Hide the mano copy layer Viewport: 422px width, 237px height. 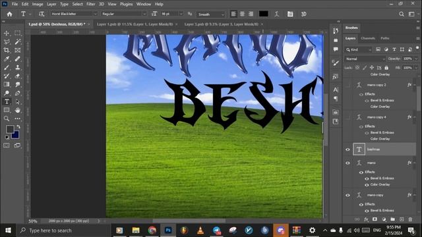[x=347, y=195]
